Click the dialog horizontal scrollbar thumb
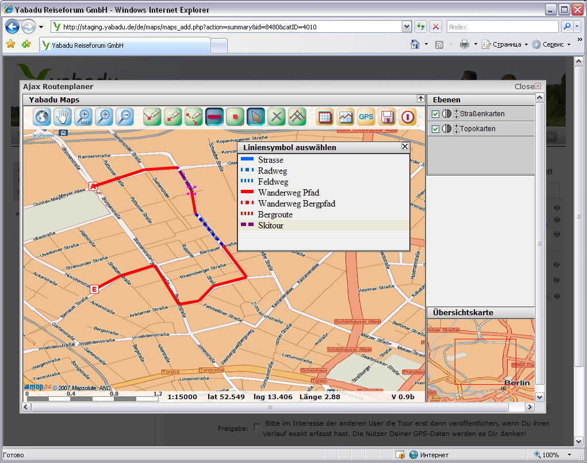The width and height of the screenshot is (587, 463). click(270, 407)
